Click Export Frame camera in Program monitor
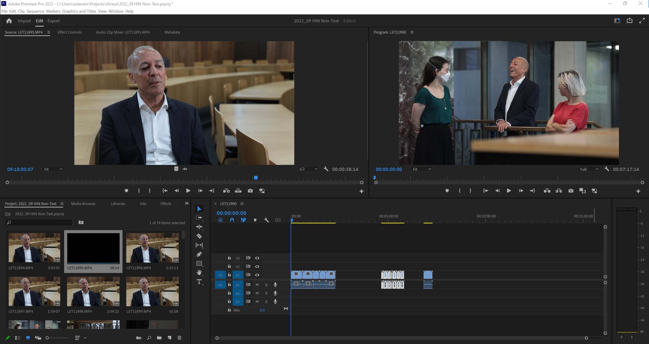 pyautogui.click(x=571, y=191)
